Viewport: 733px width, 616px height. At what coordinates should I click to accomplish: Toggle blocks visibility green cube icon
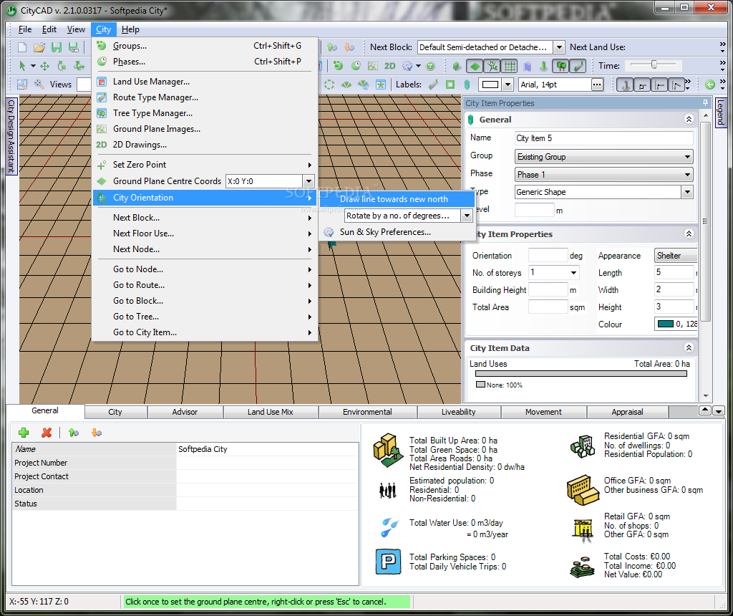click(457, 66)
